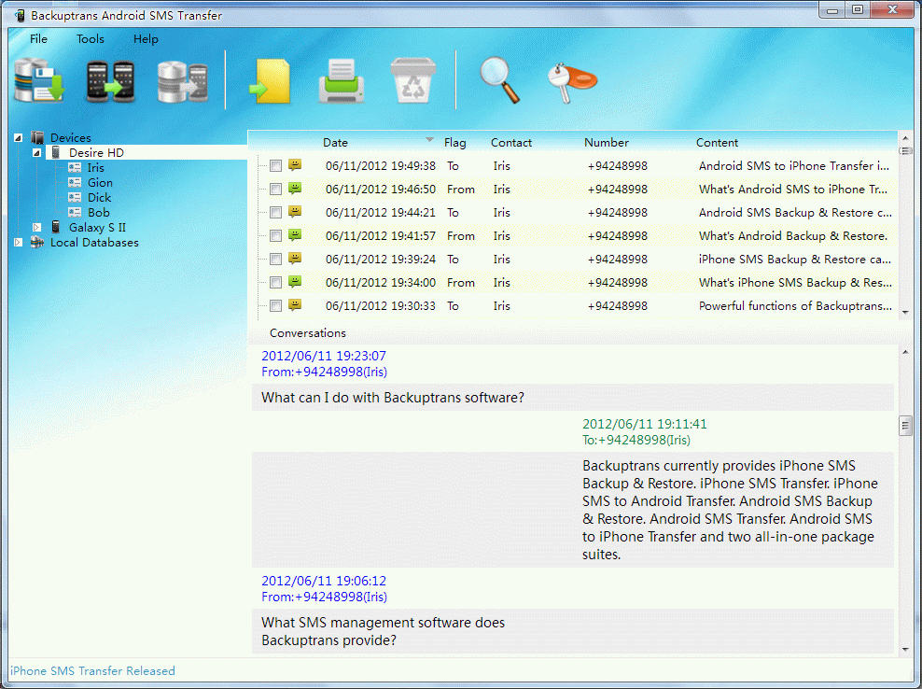Click the registration key icon

[x=569, y=81]
